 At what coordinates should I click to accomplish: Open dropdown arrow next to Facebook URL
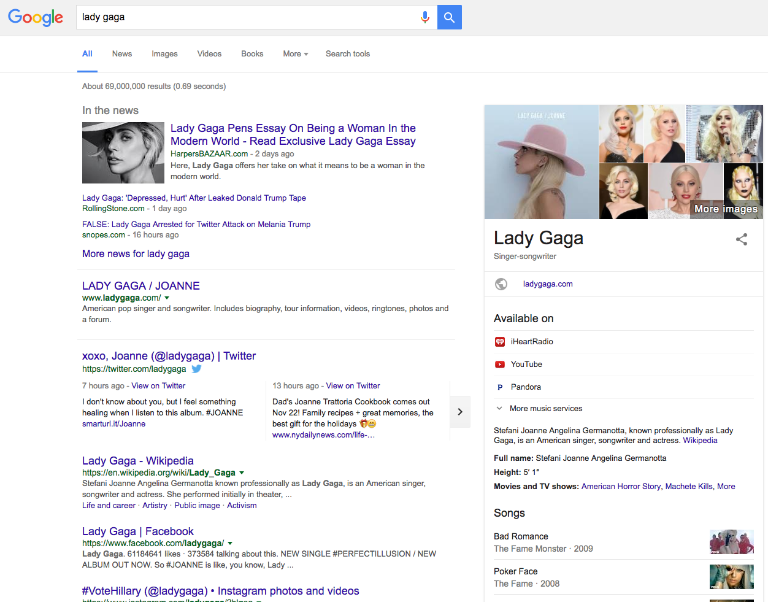click(x=230, y=544)
